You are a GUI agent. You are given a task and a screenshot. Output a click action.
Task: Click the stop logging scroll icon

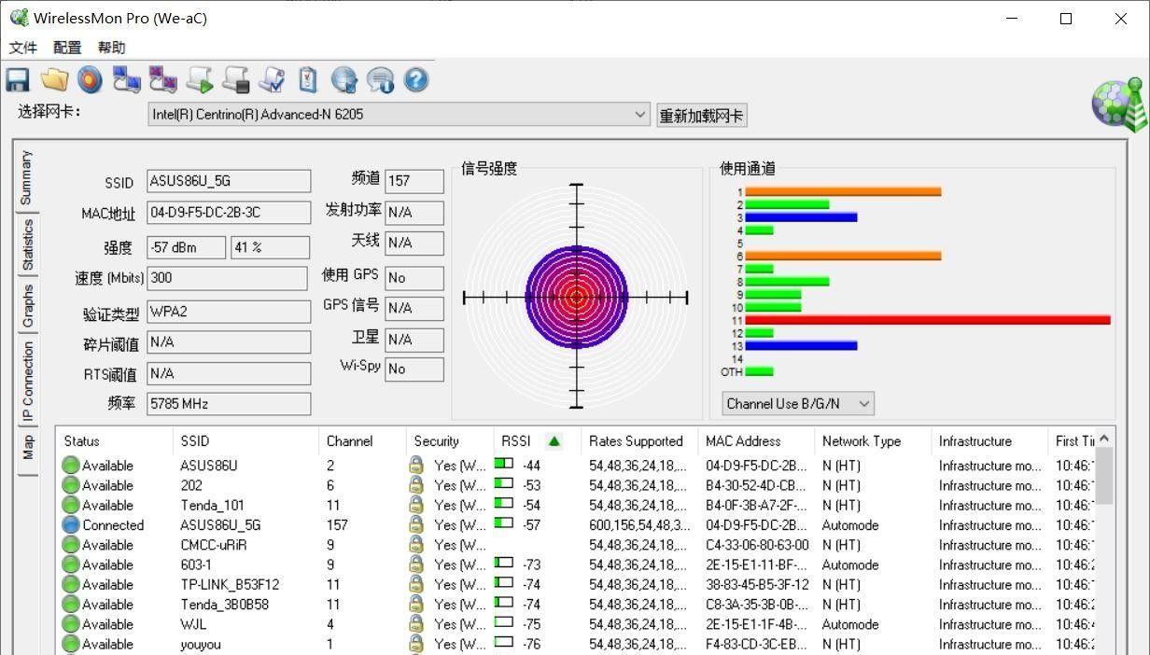coord(236,80)
